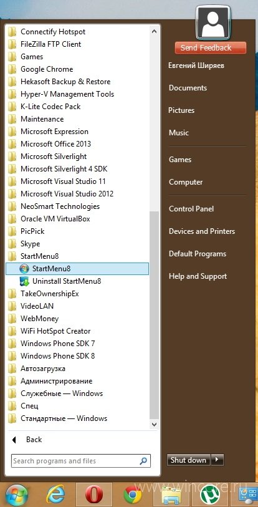Click the user account picture

pos(213,22)
